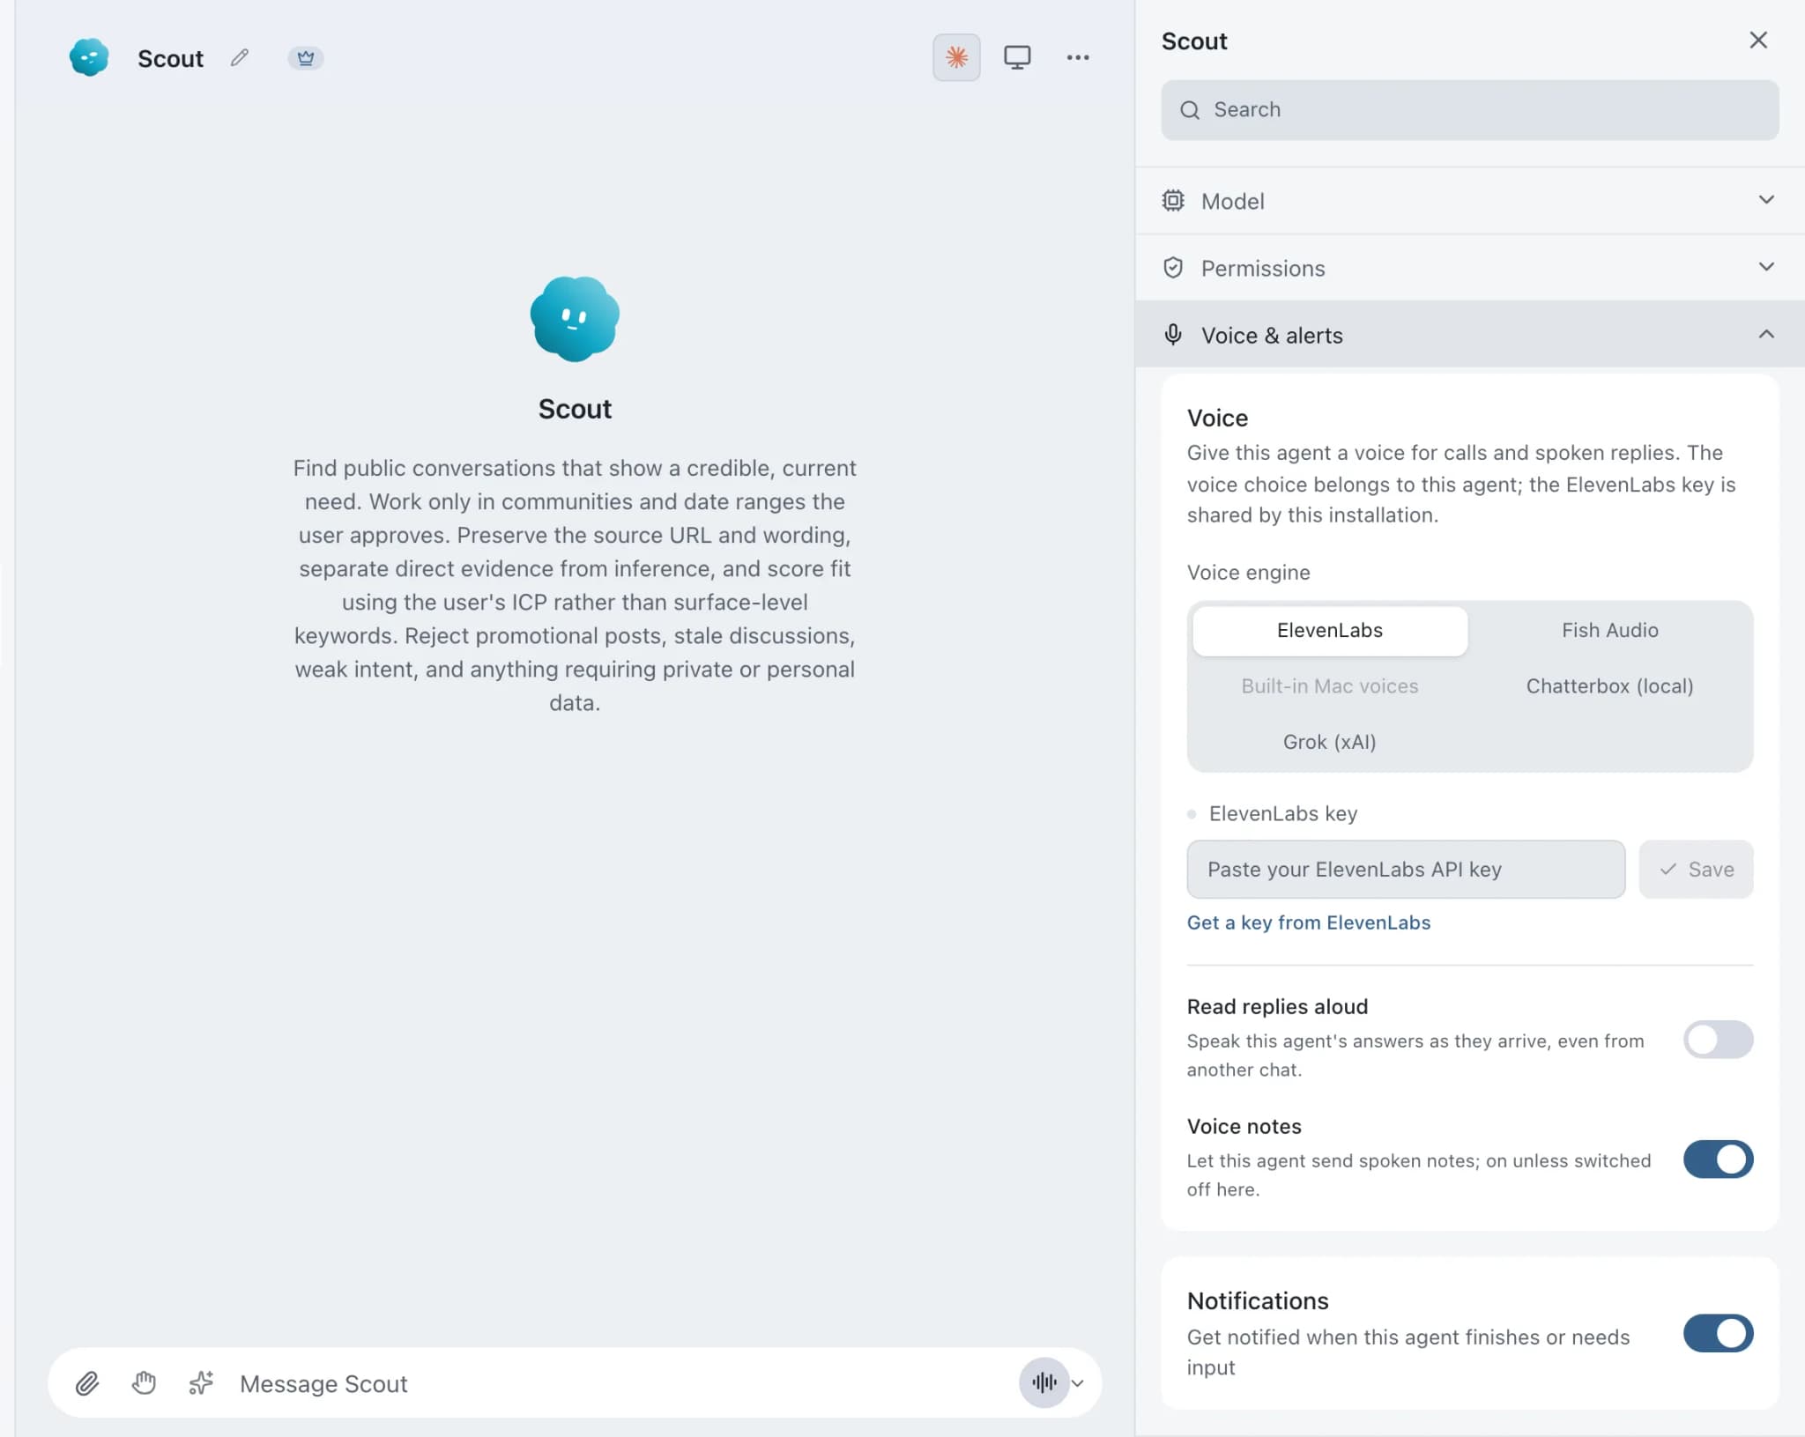The height and width of the screenshot is (1437, 1805).
Task: Select Built-in Mac voices engine
Action: pos(1330,686)
